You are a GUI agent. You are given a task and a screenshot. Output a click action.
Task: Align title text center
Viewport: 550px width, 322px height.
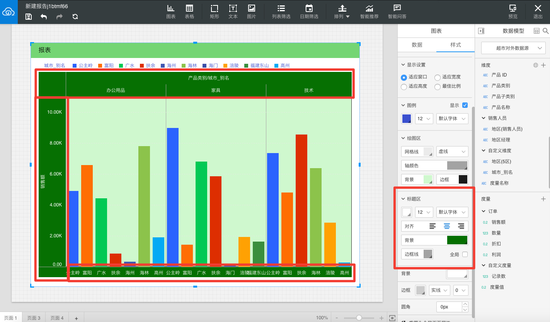447,226
